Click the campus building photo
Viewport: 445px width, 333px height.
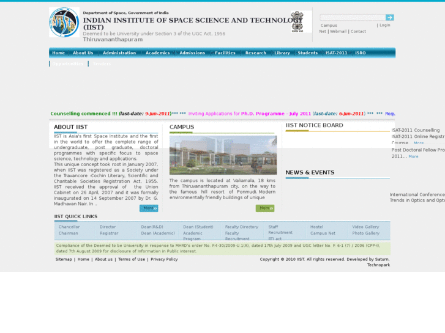(x=223, y=155)
